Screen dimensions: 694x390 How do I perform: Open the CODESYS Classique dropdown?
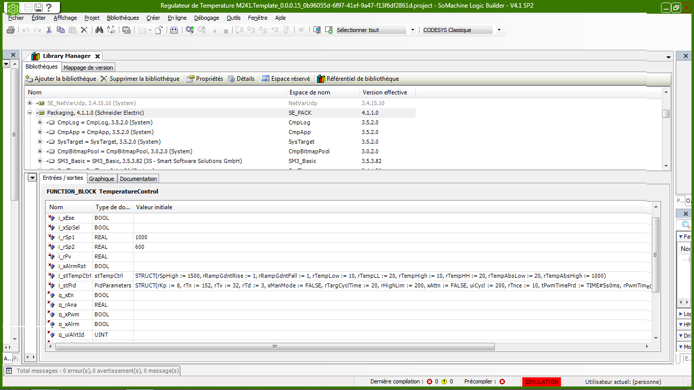[x=499, y=30]
